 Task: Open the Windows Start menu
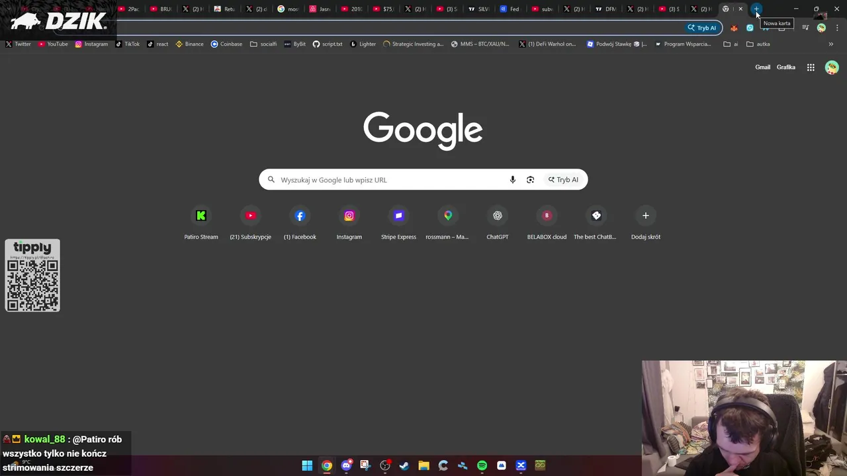click(307, 465)
